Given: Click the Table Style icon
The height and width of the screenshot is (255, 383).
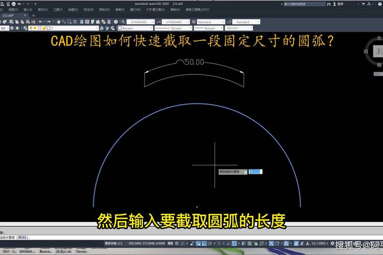Looking at the screenshot, I should coord(194,22).
